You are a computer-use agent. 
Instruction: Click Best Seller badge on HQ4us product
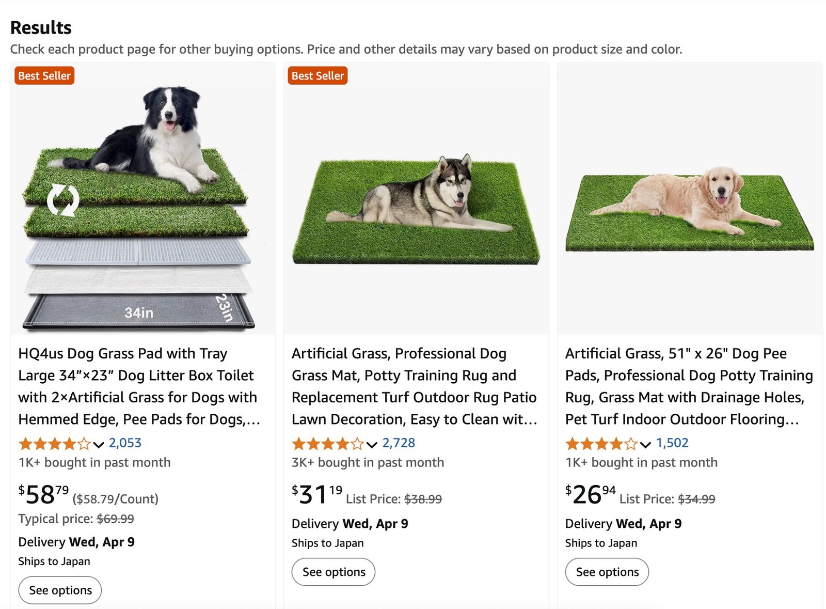click(44, 75)
